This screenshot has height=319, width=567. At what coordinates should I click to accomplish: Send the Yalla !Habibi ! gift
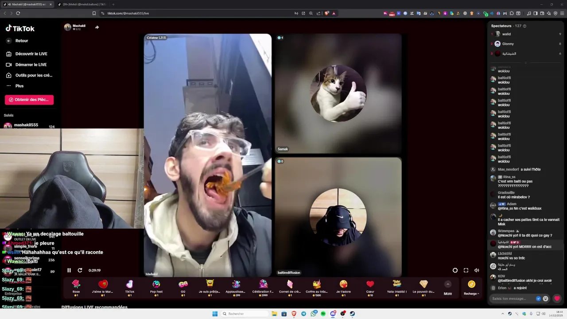pyautogui.click(x=397, y=288)
